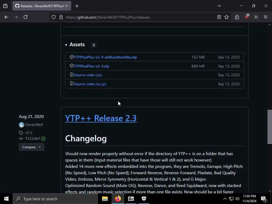
Task: Open the uBlock Origin extension icon
Action: tap(246, 17)
